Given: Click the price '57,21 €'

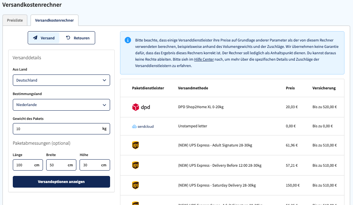Looking at the screenshot, I should click(292, 165).
